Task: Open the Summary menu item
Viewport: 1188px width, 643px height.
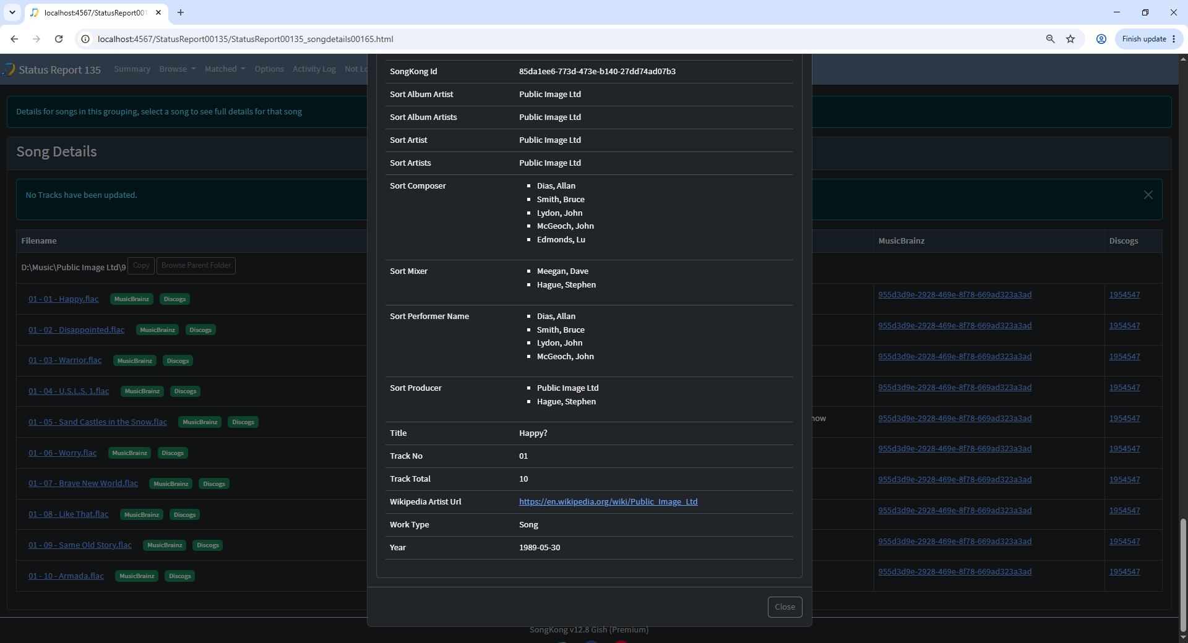Action: coord(132,69)
